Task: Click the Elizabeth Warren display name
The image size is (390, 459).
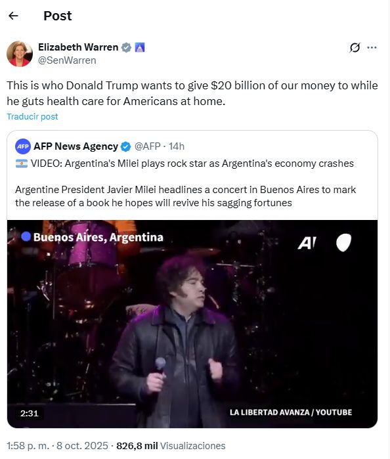Action: click(78, 47)
